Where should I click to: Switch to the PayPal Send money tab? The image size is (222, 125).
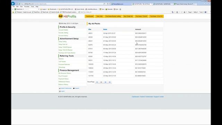pos(184,4)
